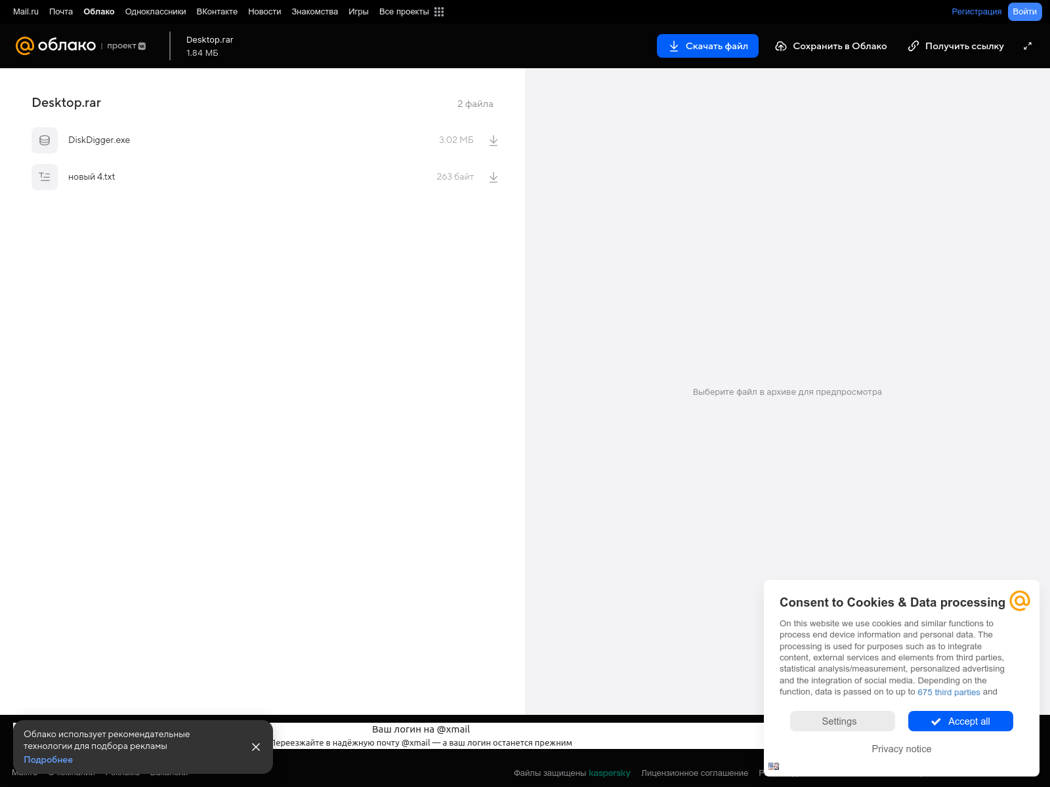Screen dimensions: 1050x787
Task: Select новый 4.txt file name
Action: pos(92,177)
